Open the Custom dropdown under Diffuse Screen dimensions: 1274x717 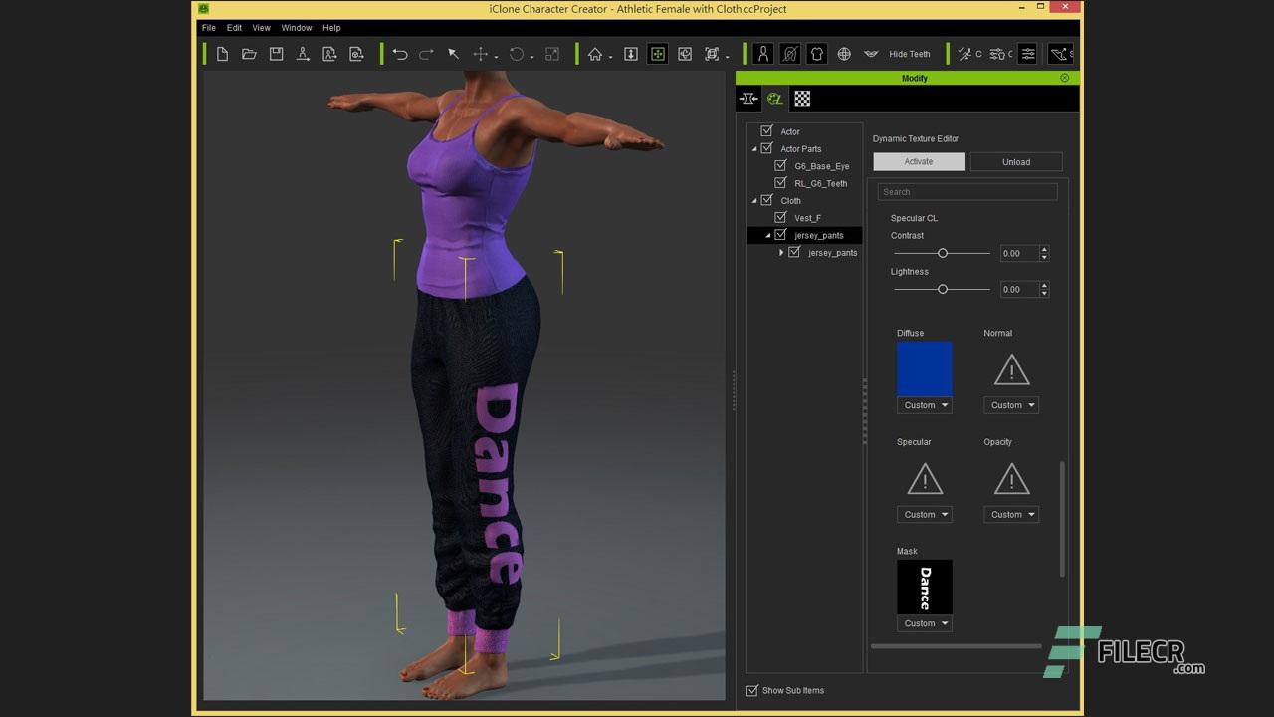(x=924, y=405)
